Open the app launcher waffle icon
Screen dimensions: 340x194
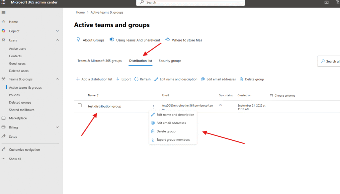pyautogui.click(x=4, y=2)
